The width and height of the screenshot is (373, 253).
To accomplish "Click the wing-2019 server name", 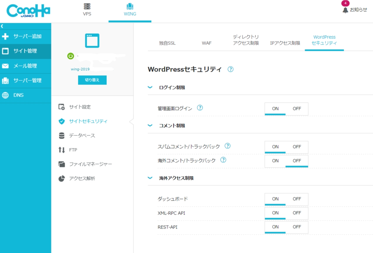I will [x=80, y=69].
